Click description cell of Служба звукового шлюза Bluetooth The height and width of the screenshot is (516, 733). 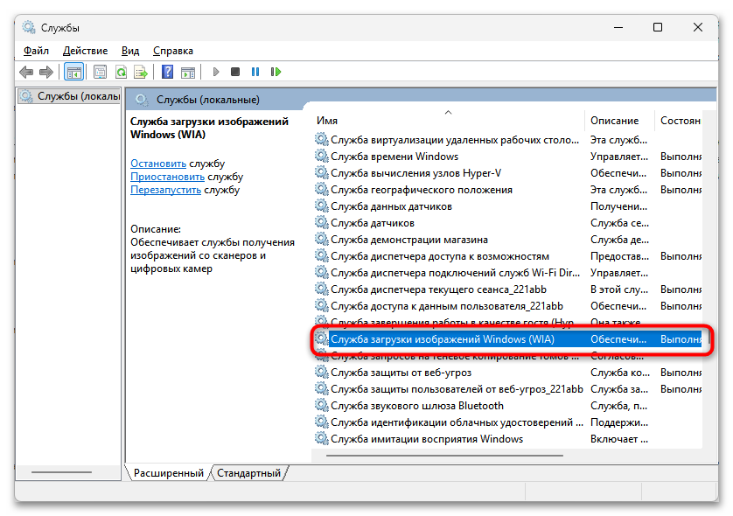[619, 405]
